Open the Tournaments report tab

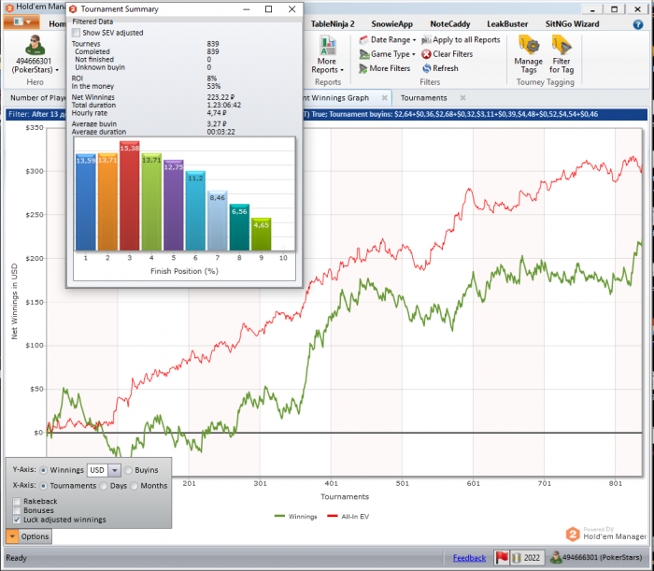(424, 98)
